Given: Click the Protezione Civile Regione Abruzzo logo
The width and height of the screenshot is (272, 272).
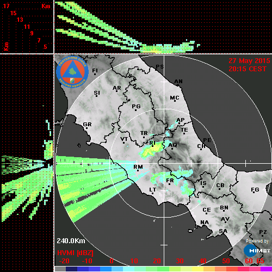Looking at the screenshot, I should tap(72, 72).
